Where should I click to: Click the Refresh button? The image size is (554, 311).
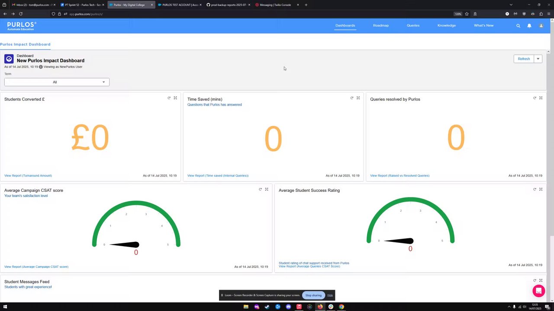(x=524, y=59)
